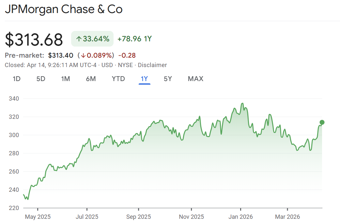Click the pre-market $313.40 price
This screenshot has height=224, width=340.
[61, 55]
